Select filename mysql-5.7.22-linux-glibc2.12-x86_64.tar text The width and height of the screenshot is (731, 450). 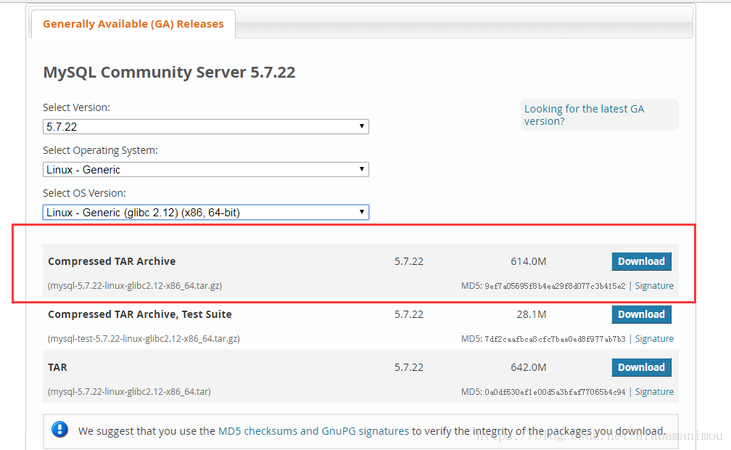coord(129,392)
